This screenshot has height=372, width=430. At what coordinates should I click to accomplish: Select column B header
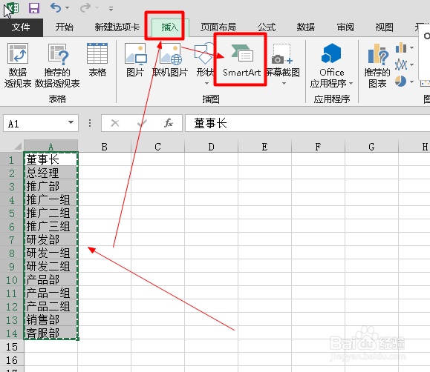coord(105,147)
